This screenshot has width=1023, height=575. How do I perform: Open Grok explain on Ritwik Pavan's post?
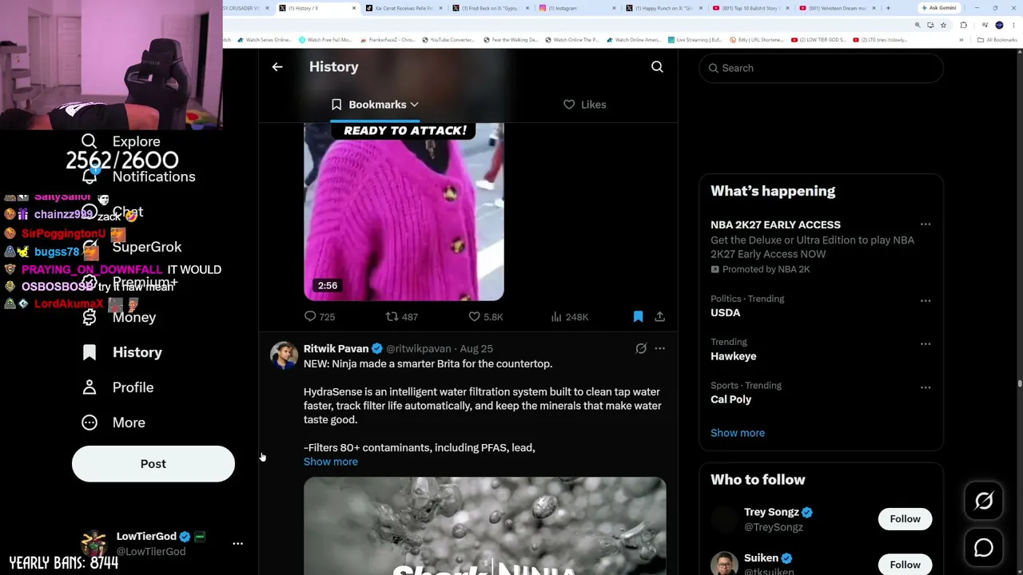[x=641, y=349]
